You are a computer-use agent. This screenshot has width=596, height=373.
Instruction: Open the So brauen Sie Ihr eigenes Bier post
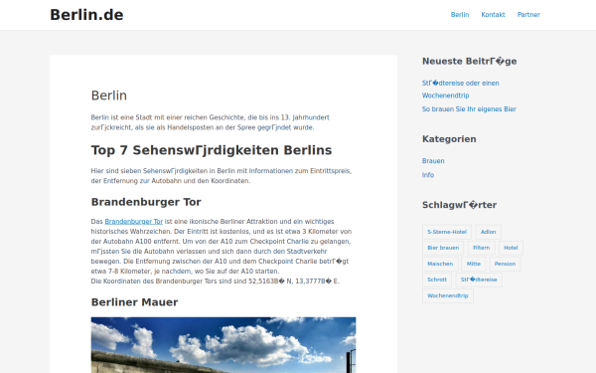click(x=469, y=109)
